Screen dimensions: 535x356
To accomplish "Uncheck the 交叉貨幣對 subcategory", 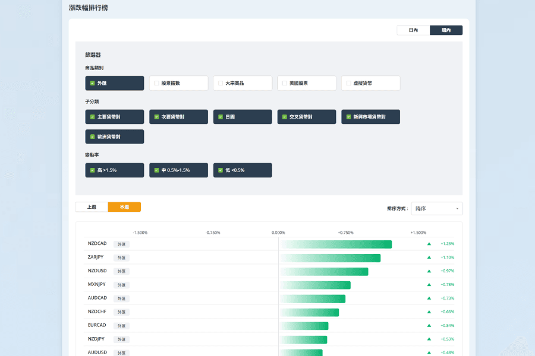I will [307, 117].
